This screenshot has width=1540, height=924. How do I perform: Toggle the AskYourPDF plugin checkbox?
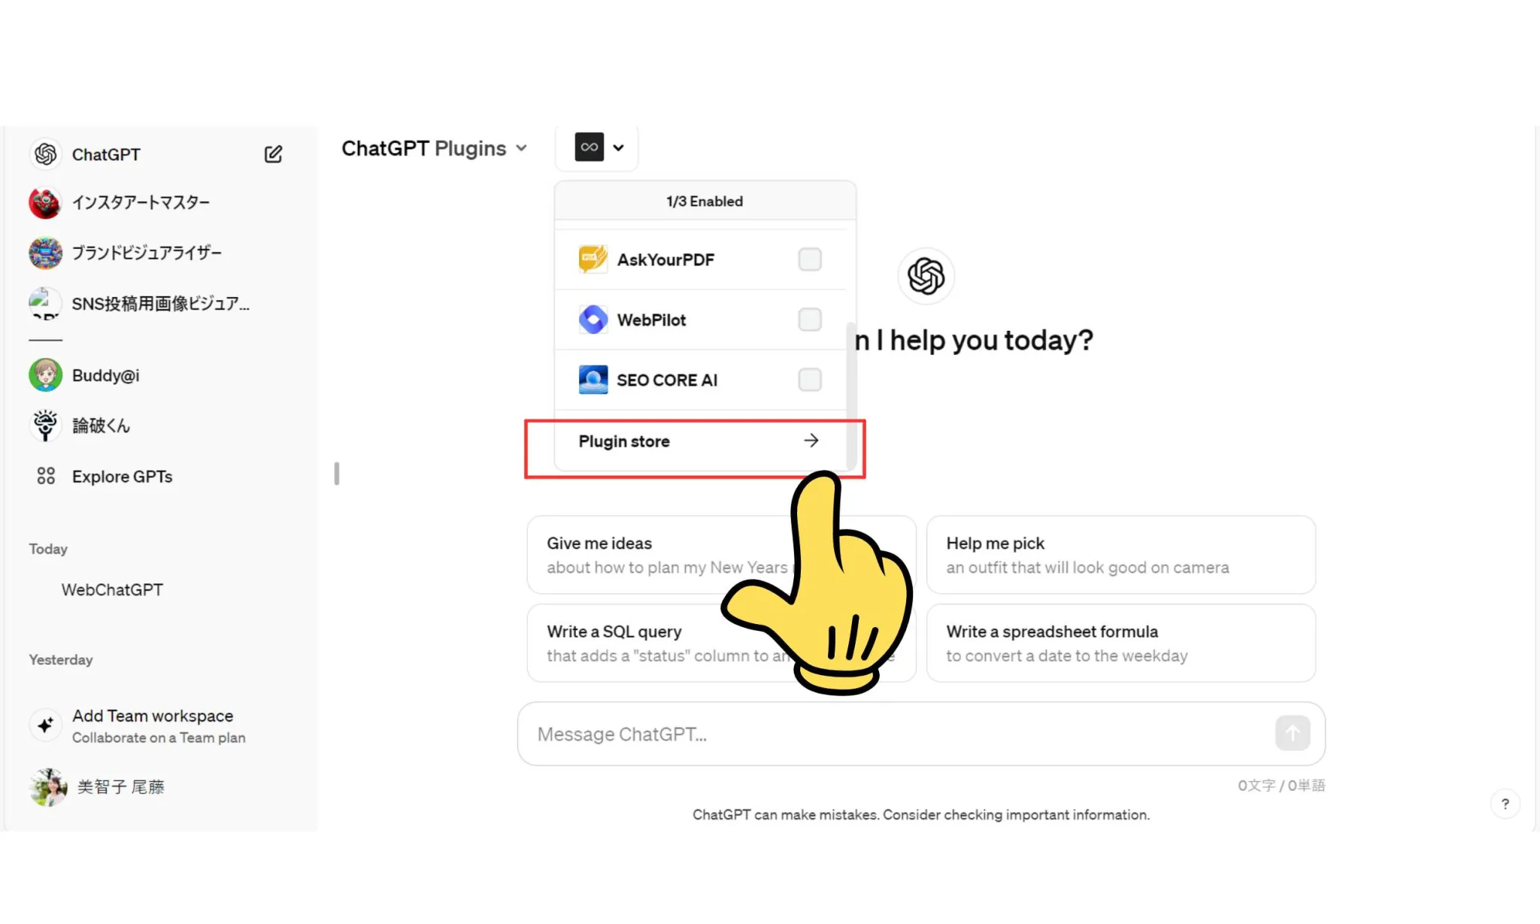tap(808, 259)
